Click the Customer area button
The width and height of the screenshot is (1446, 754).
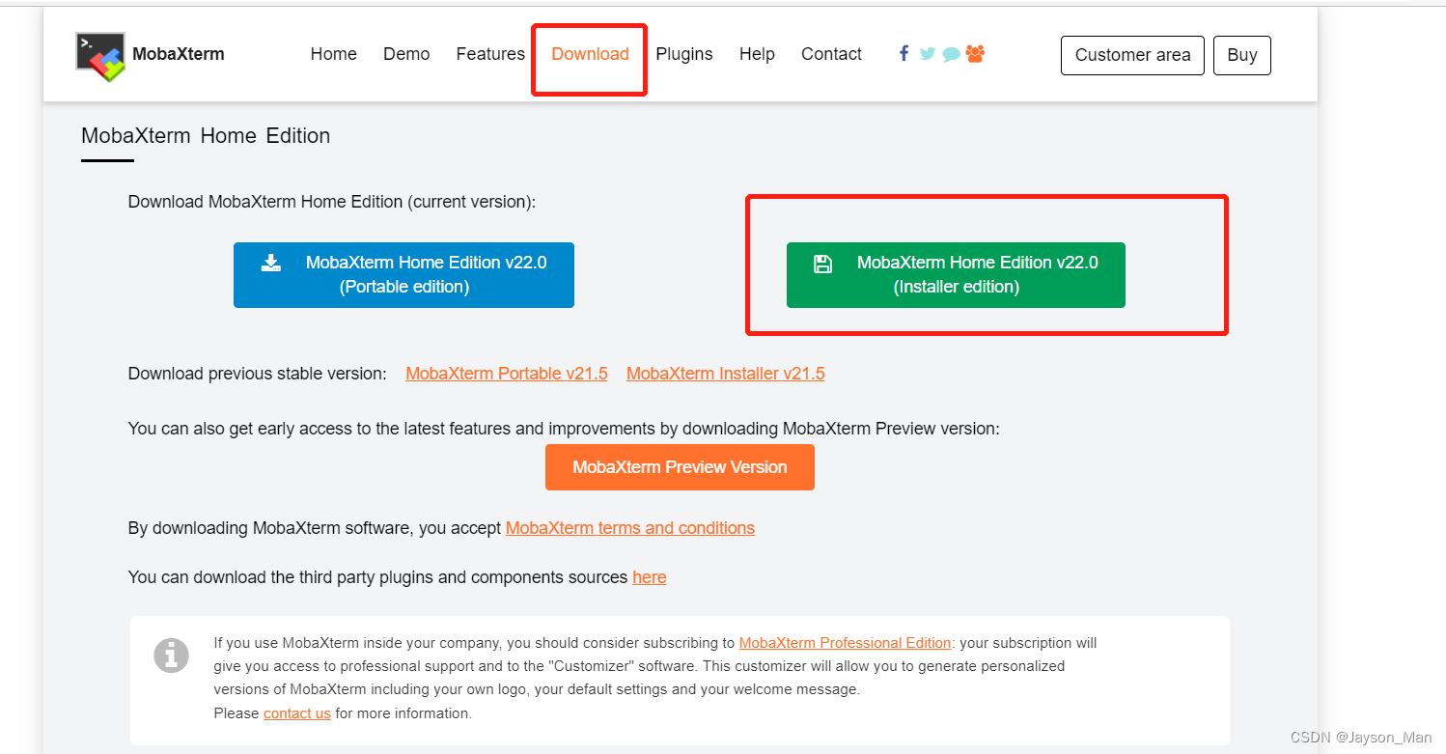click(1132, 55)
